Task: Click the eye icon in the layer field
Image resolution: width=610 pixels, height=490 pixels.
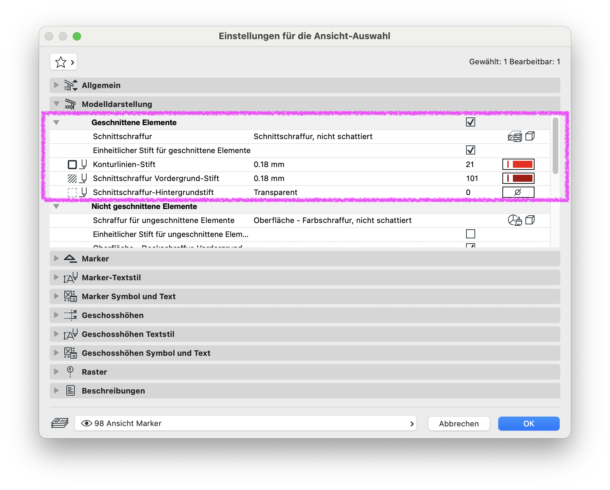Action: (86, 423)
